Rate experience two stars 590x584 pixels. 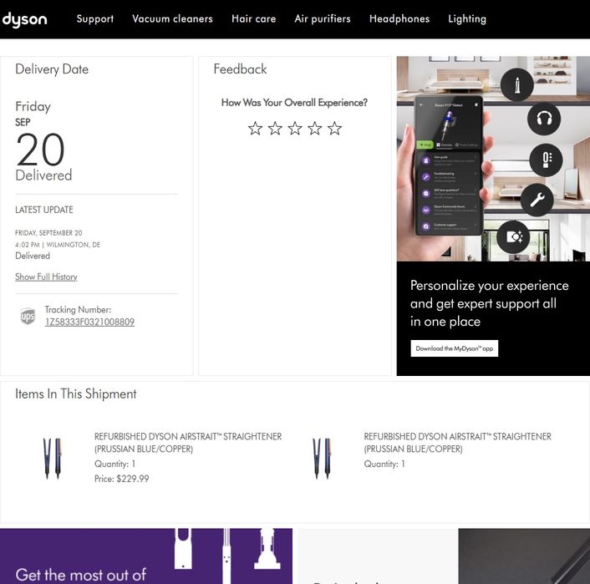(x=275, y=129)
